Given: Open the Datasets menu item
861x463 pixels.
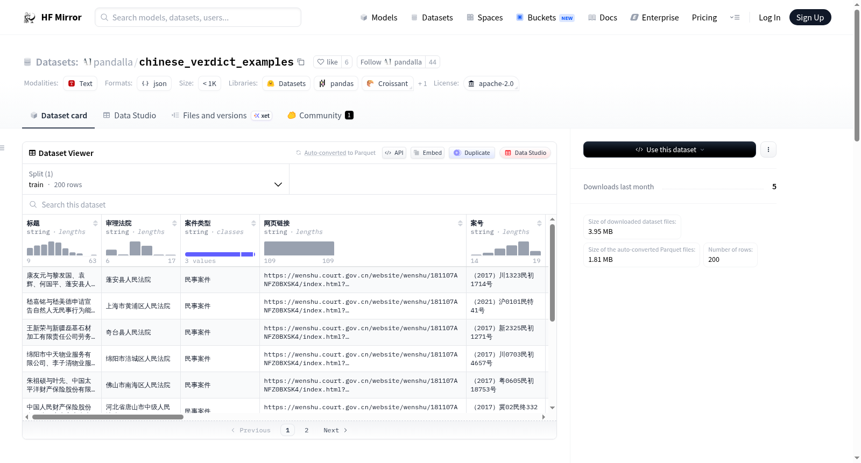Looking at the screenshot, I should click(432, 18).
